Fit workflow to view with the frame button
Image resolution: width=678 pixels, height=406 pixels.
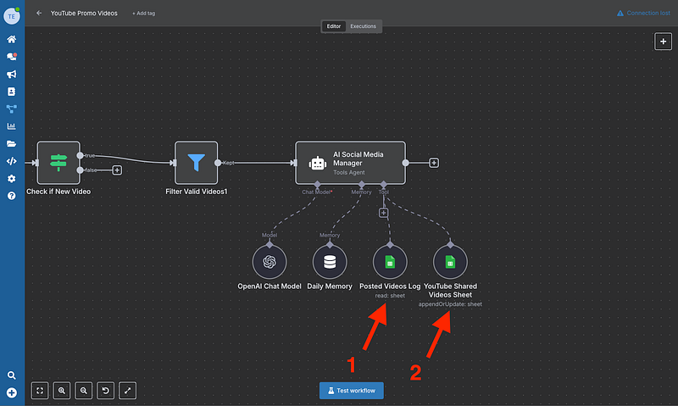40,391
